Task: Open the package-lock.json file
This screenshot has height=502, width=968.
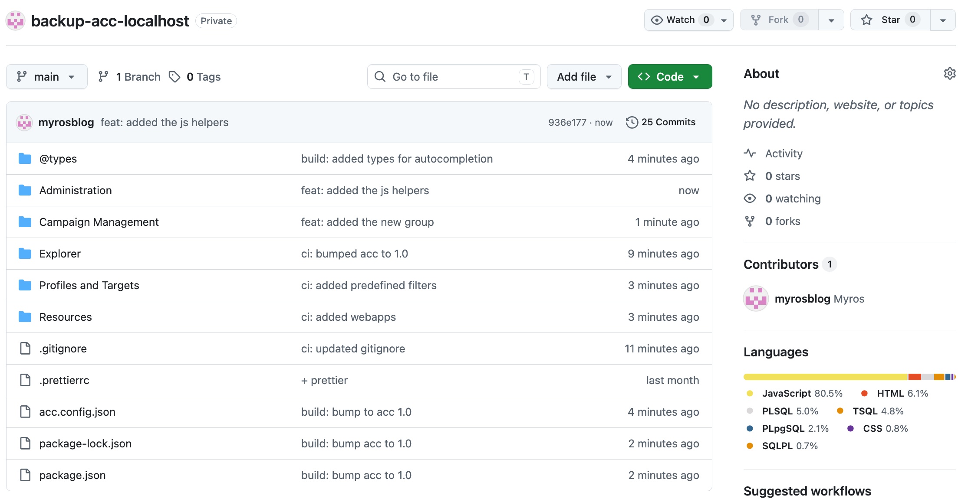Action: coord(85,443)
